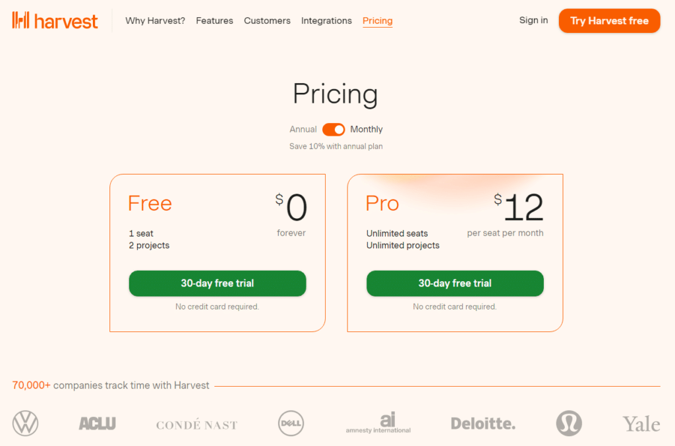This screenshot has width=675, height=446.
Task: Go to the Integrations page
Action: click(x=326, y=20)
